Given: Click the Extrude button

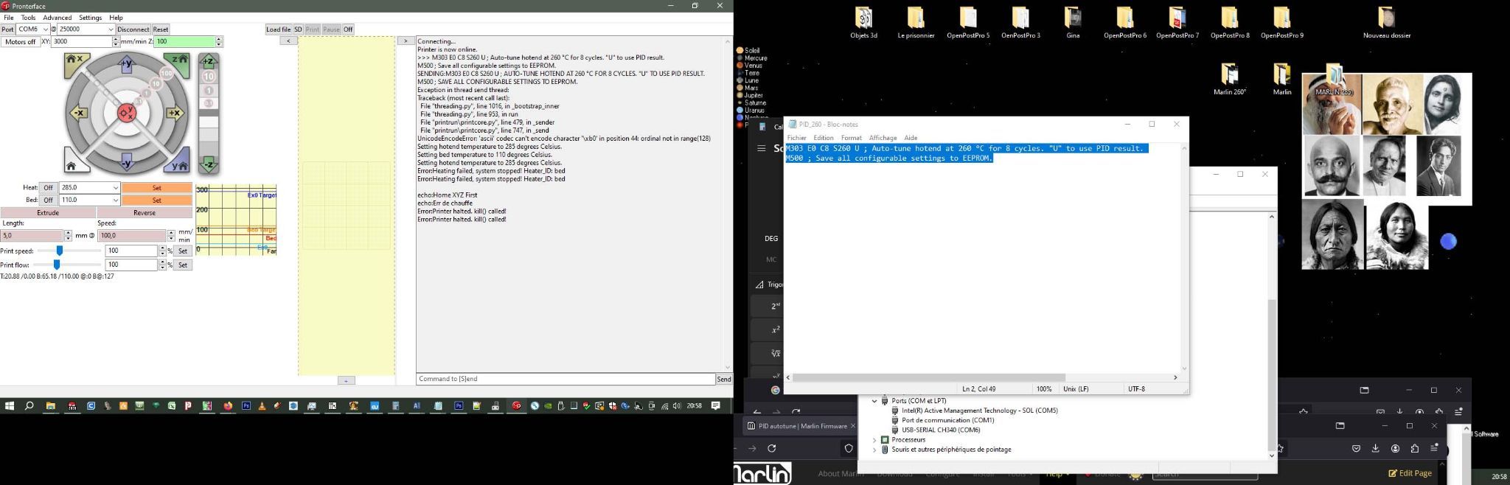Looking at the screenshot, I should pyautogui.click(x=48, y=213).
